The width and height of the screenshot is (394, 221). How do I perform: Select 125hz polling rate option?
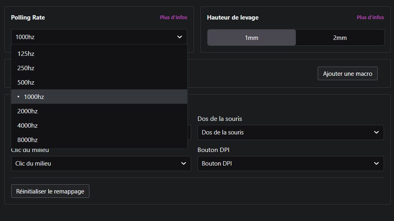tap(99, 54)
